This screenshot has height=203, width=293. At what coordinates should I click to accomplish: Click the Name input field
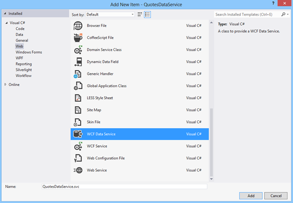124,187
